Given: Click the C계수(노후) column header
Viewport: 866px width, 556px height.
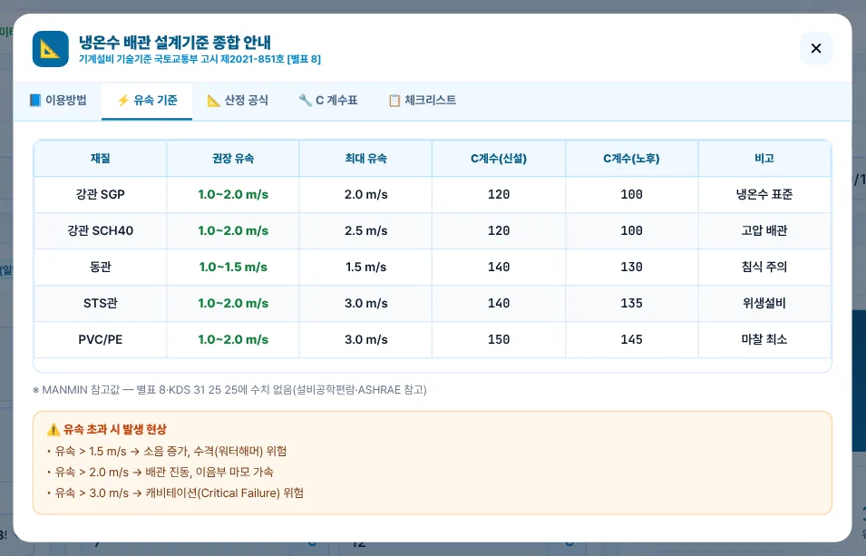Looking at the screenshot, I should (631, 159).
